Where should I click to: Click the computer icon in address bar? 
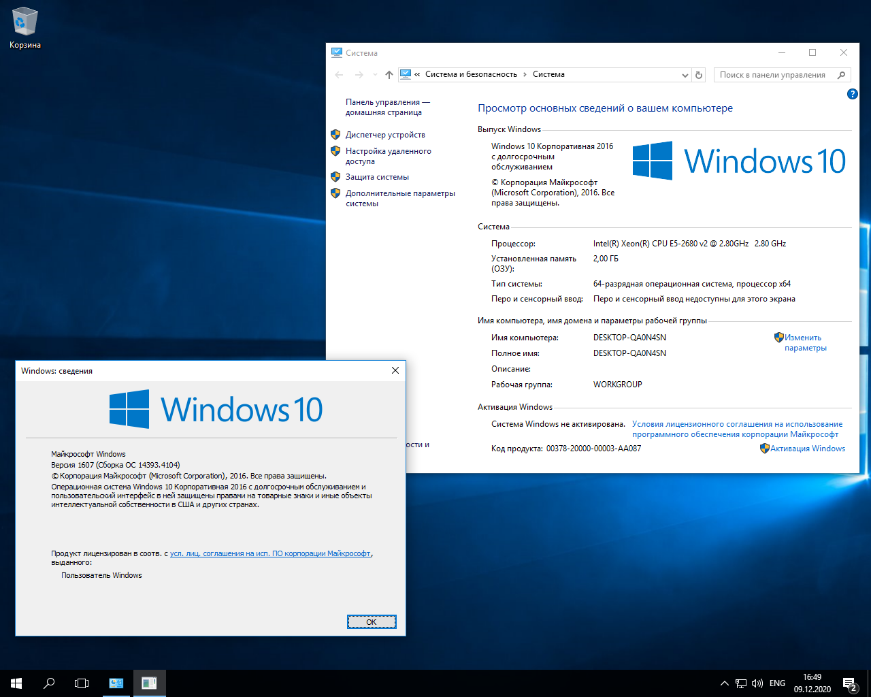click(x=406, y=74)
